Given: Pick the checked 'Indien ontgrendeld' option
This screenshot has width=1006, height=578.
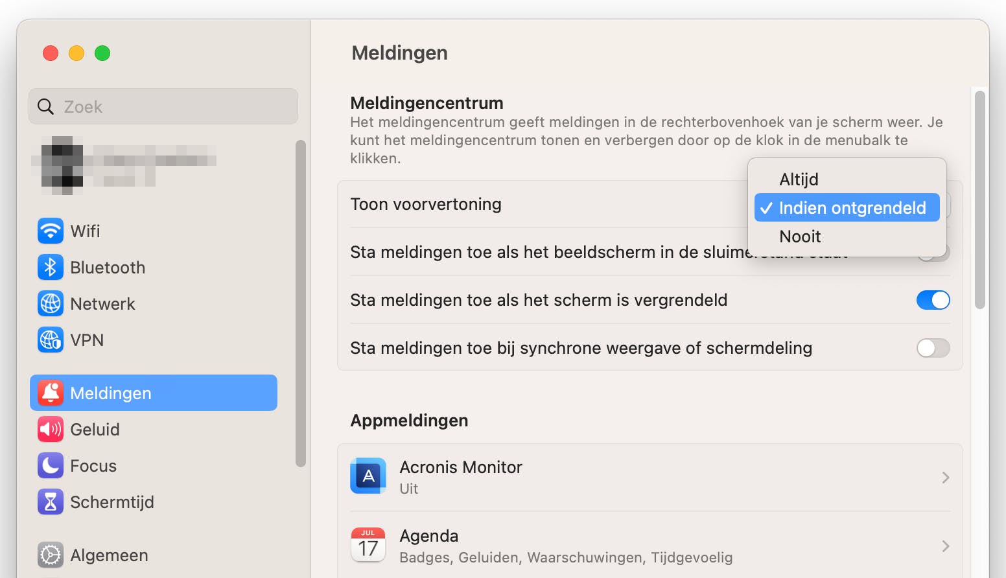Looking at the screenshot, I should click(847, 208).
